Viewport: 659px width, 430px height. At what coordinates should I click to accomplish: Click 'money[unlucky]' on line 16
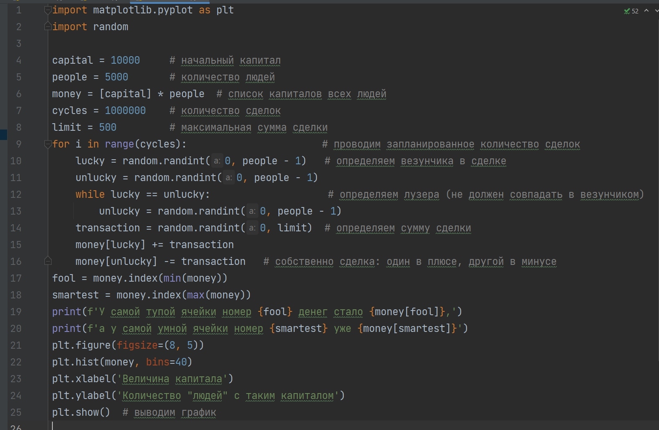click(x=117, y=262)
